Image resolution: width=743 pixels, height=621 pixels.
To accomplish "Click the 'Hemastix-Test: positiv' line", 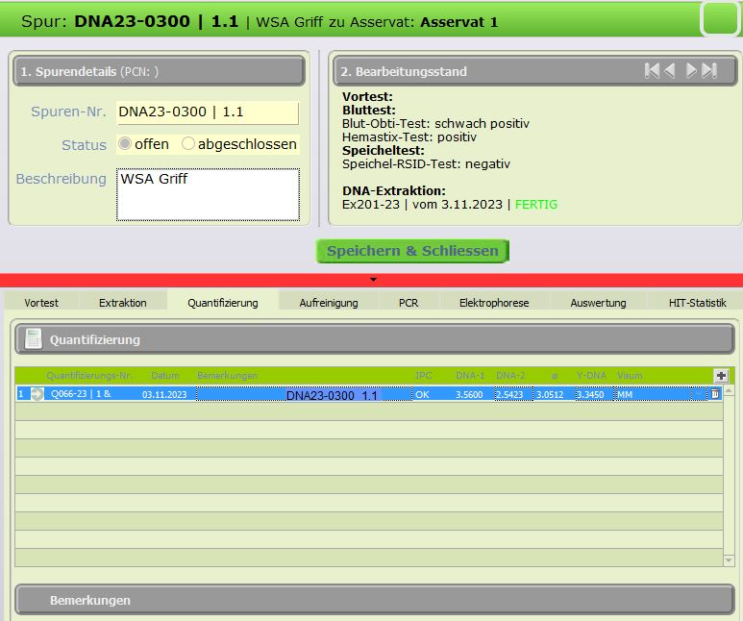I will pos(409,137).
